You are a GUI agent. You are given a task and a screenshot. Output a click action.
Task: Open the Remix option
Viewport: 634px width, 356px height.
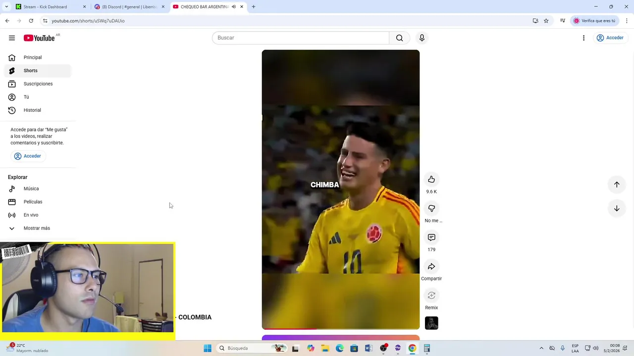[x=431, y=295]
